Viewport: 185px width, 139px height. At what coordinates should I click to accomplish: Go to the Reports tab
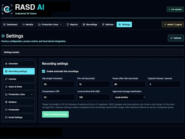point(72,24)
